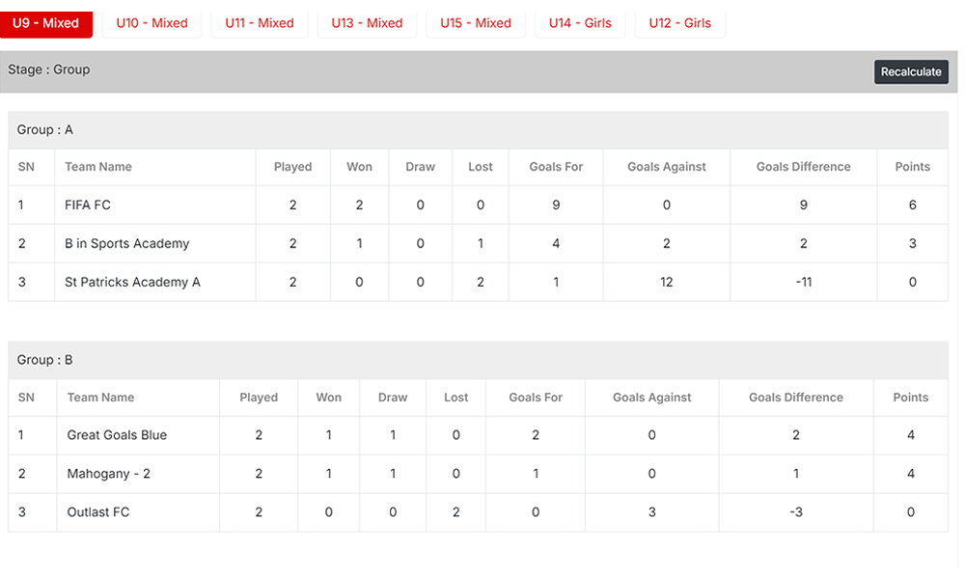
Task: Switch to the U12 - Girls tab
Action: tap(680, 23)
